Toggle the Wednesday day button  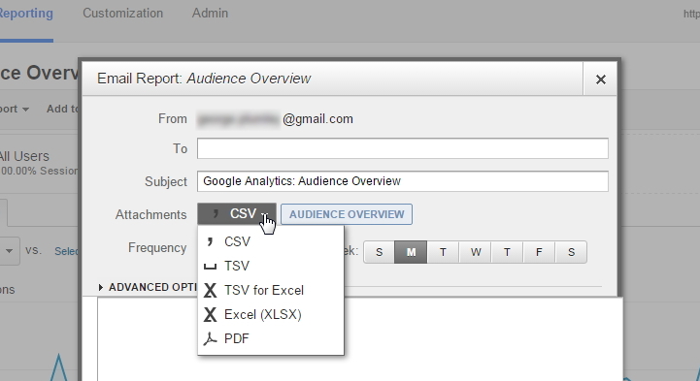point(476,252)
